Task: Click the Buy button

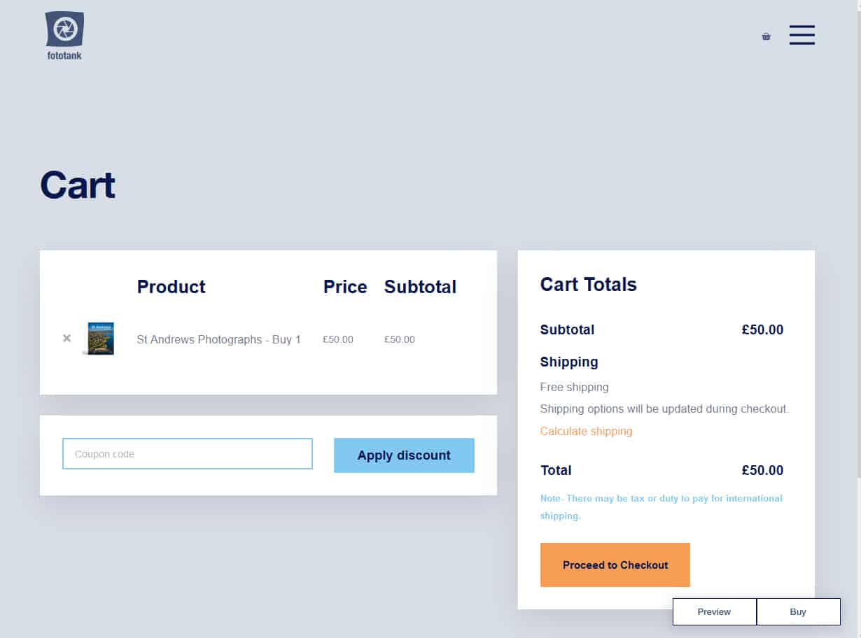Action: (x=798, y=611)
